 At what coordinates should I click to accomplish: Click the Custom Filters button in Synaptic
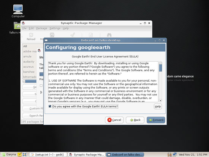(33, 108)
